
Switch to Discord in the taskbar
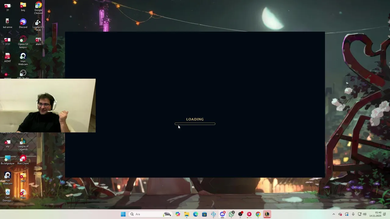(x=222, y=214)
